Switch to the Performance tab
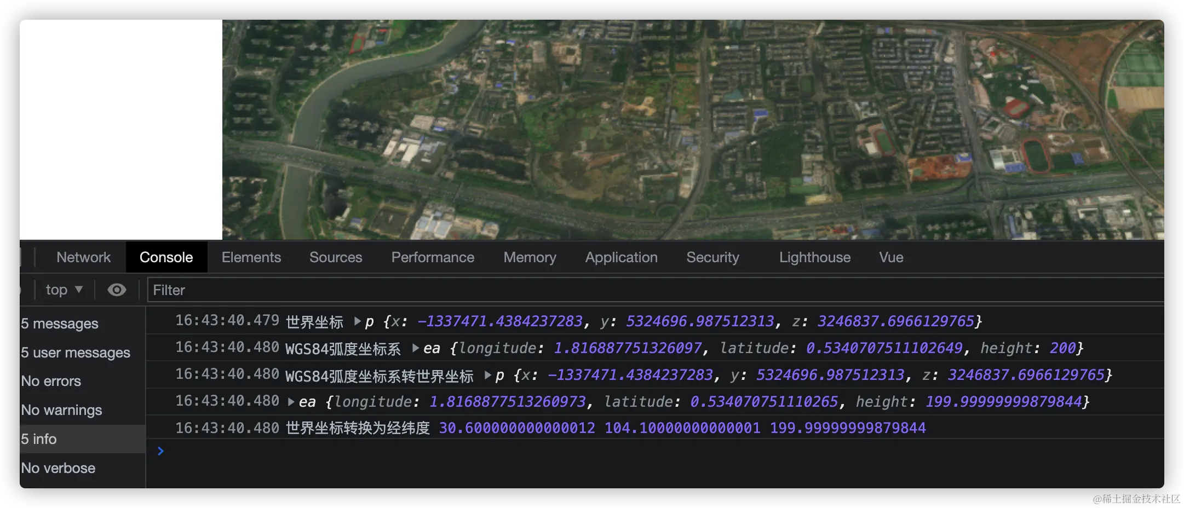Image resolution: width=1184 pixels, height=508 pixels. tap(433, 257)
